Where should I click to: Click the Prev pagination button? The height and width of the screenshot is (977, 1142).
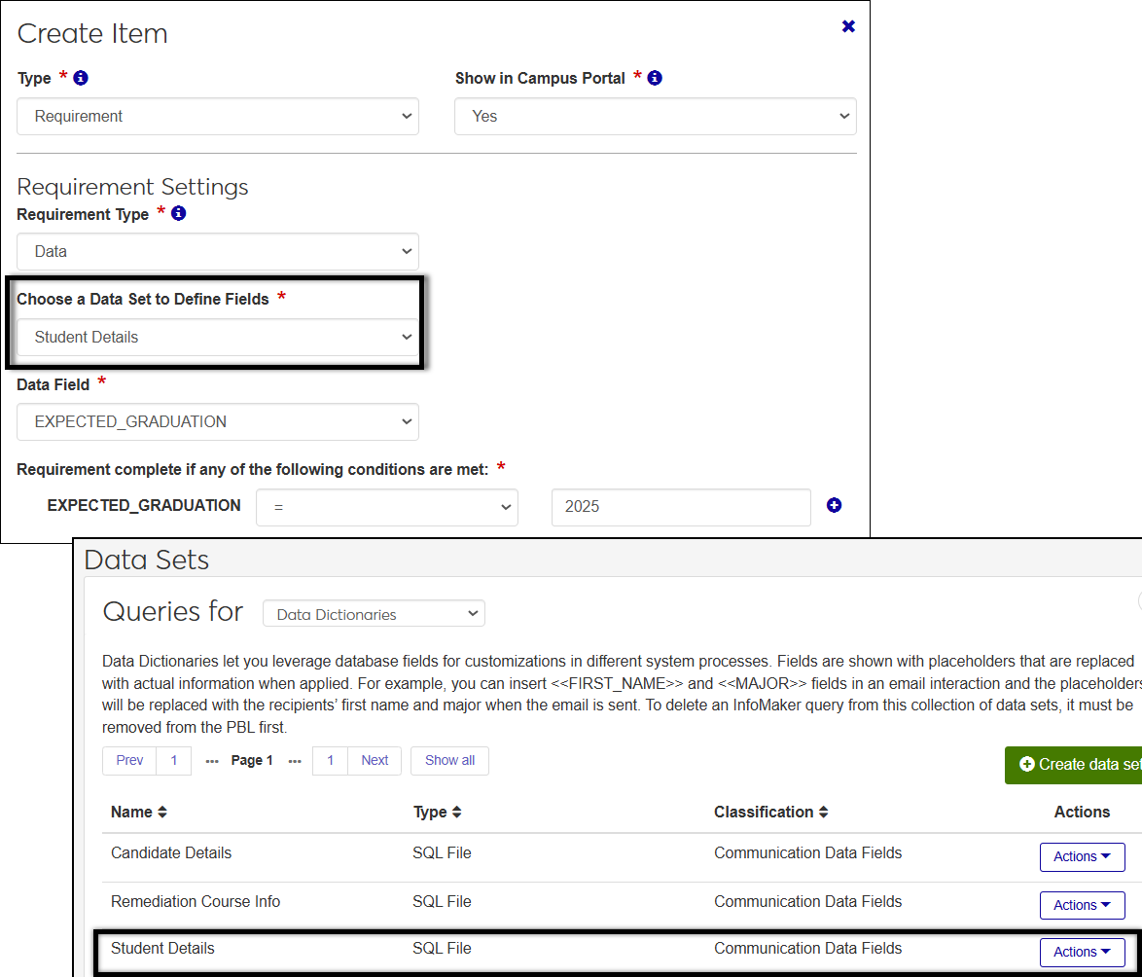click(129, 761)
